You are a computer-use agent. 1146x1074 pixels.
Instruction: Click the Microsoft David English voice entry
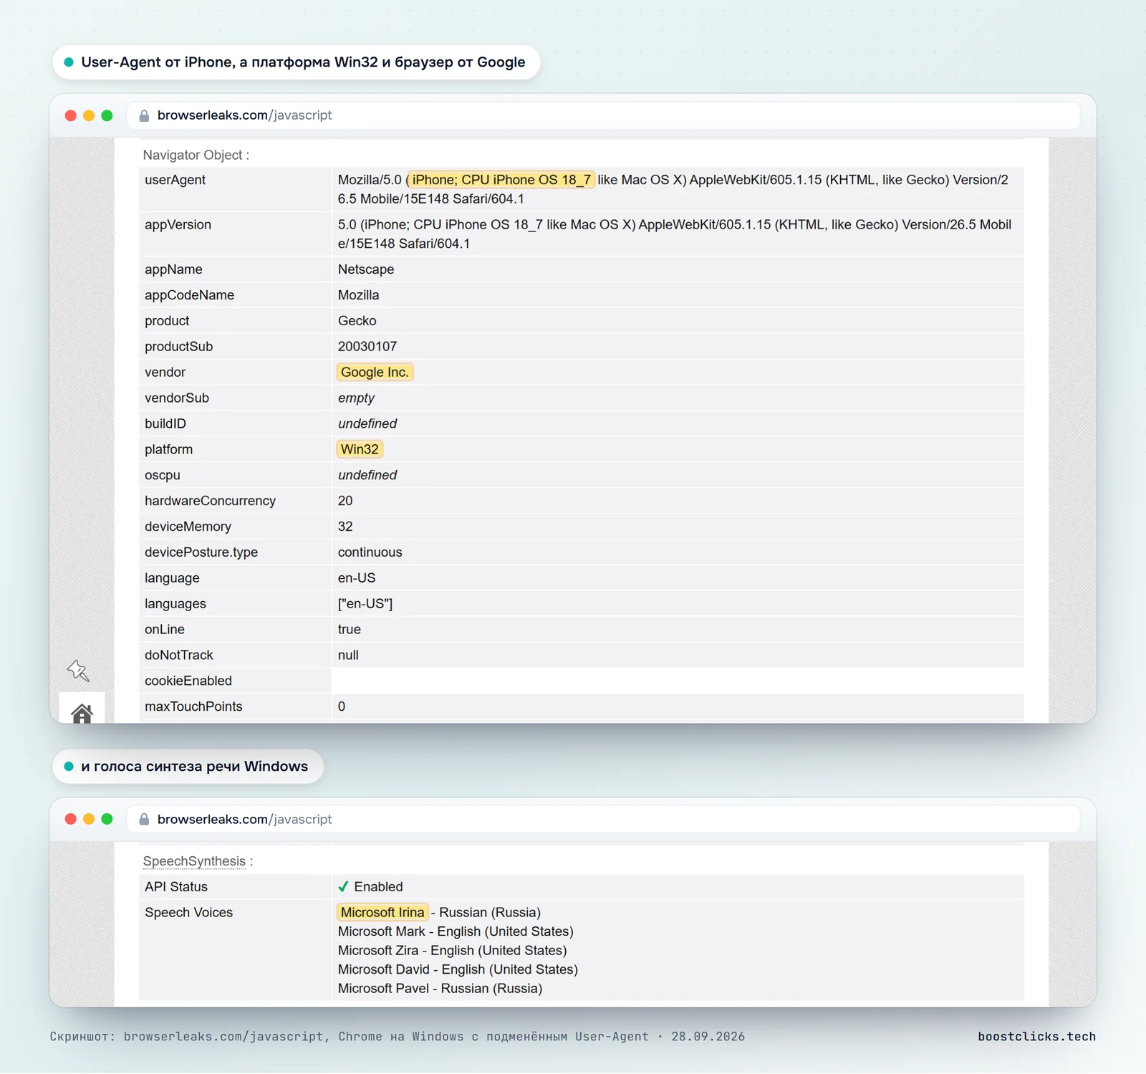pos(458,969)
